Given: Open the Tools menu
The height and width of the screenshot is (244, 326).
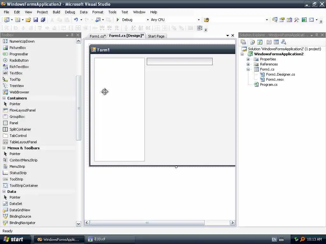Looking at the screenshot, I should pyautogui.click(x=112, y=12).
